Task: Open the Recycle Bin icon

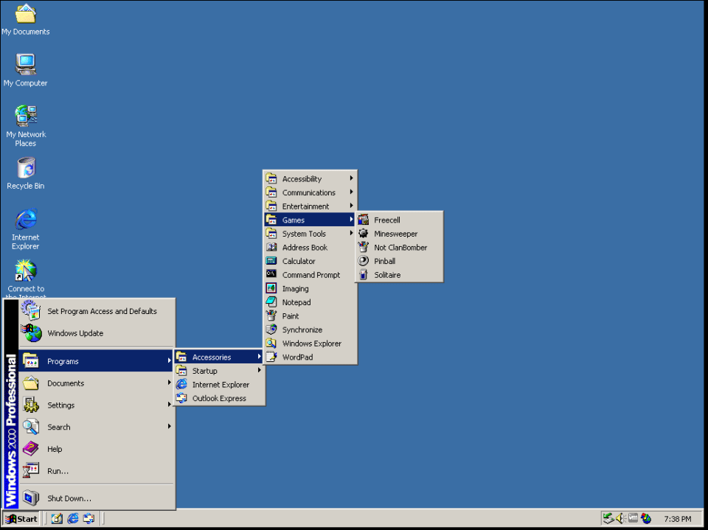Action: pos(26,169)
